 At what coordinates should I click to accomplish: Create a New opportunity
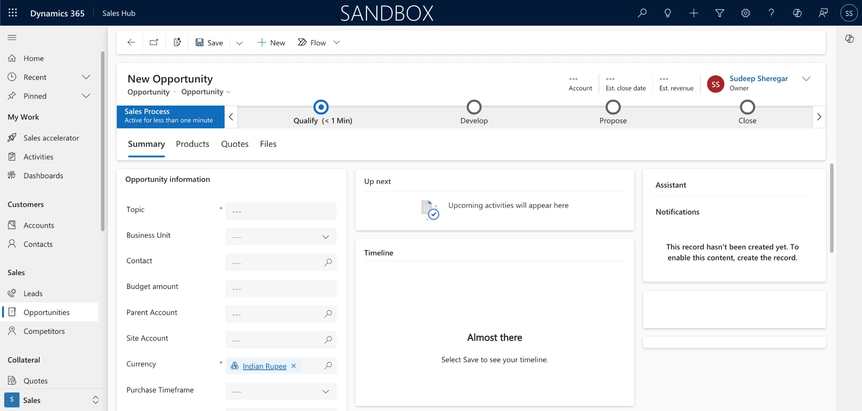click(271, 42)
